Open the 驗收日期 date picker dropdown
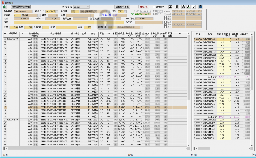The height and width of the screenshot is (158, 256). click(57, 12)
